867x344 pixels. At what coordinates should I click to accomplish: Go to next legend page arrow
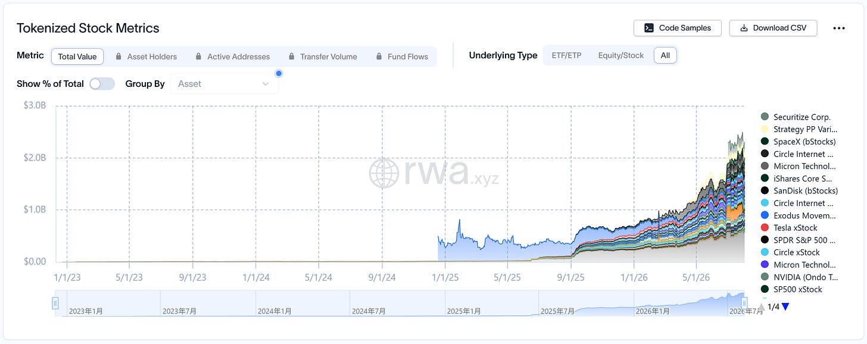click(785, 307)
